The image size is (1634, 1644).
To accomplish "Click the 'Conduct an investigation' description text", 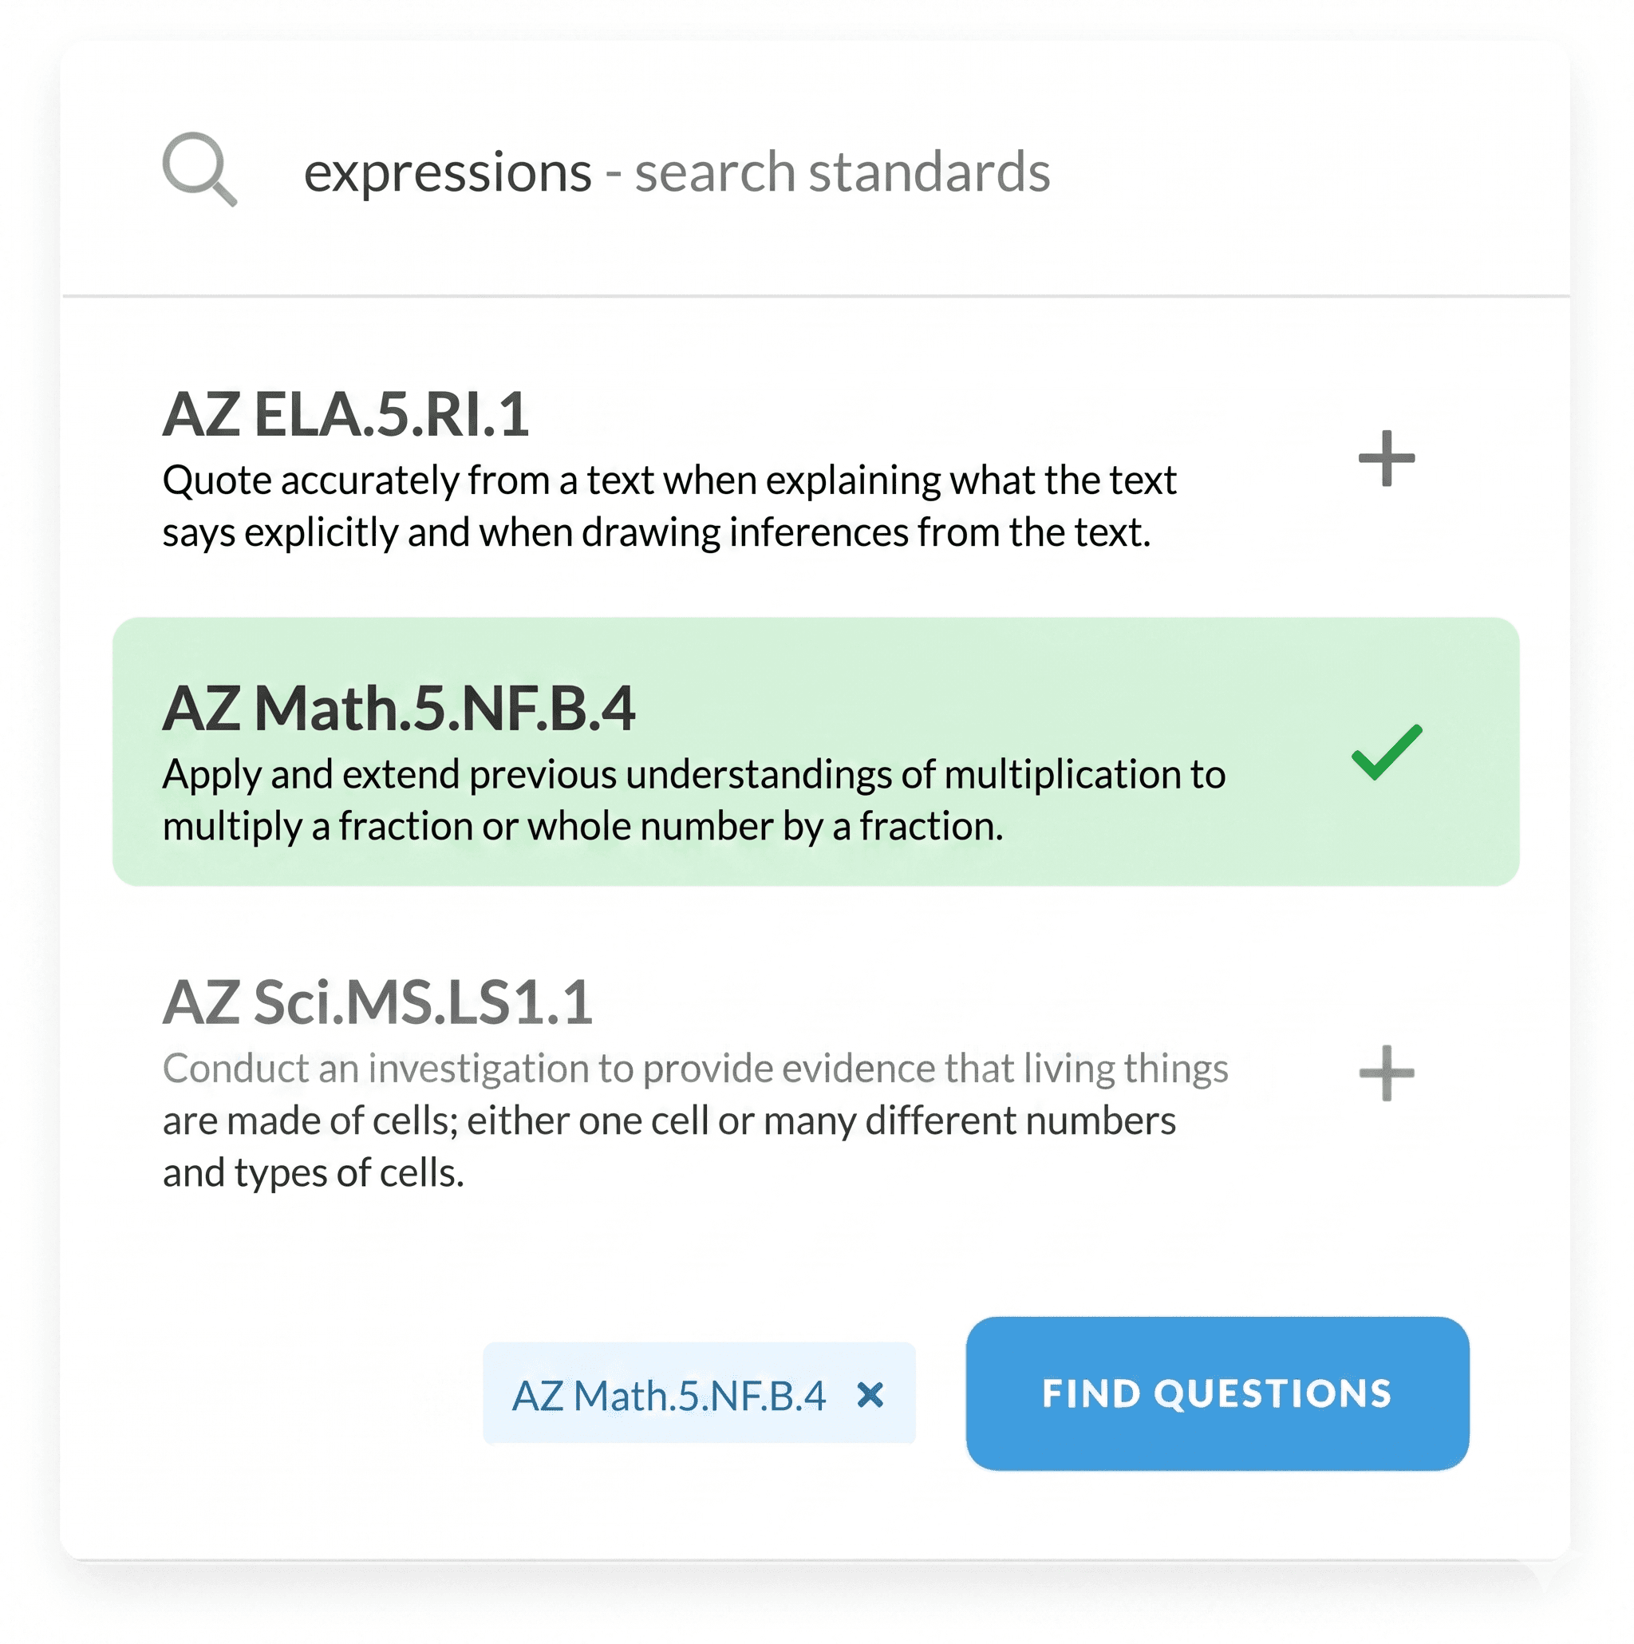I will pos(695,1120).
